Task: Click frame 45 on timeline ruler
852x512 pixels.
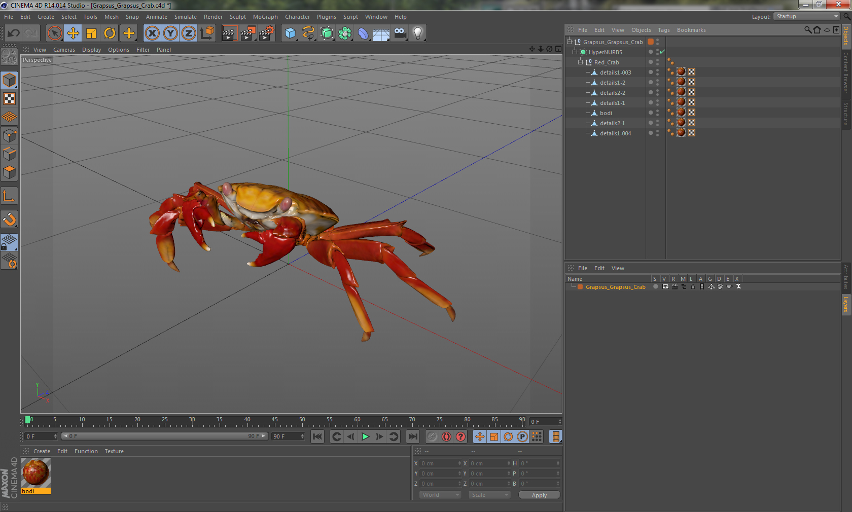Action: (x=275, y=421)
